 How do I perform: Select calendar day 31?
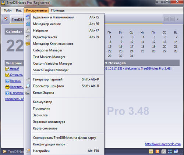click(132, 56)
